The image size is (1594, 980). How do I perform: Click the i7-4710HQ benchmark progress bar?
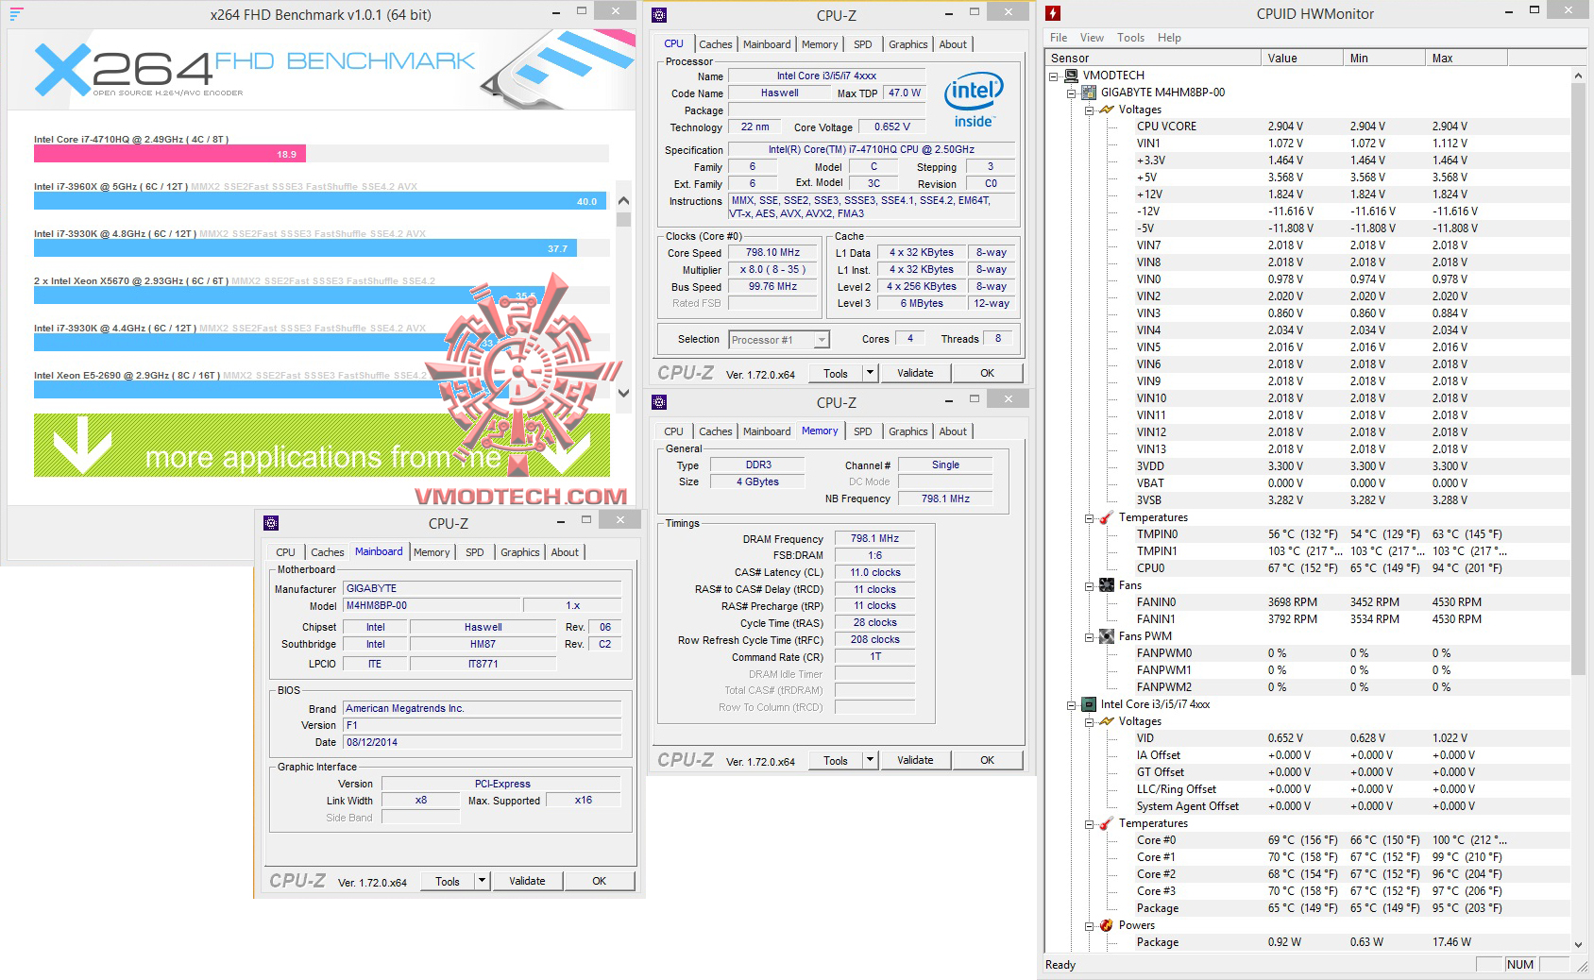[x=168, y=151]
